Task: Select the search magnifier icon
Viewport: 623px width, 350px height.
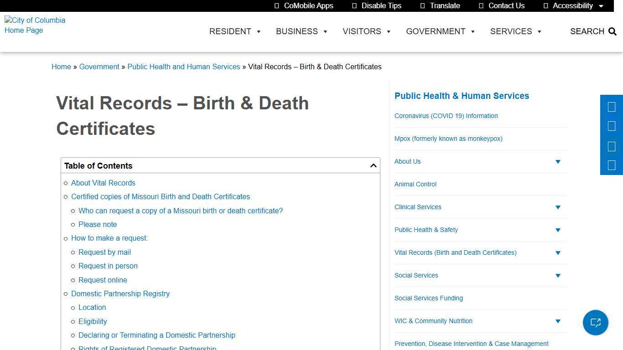Action: coord(613,31)
